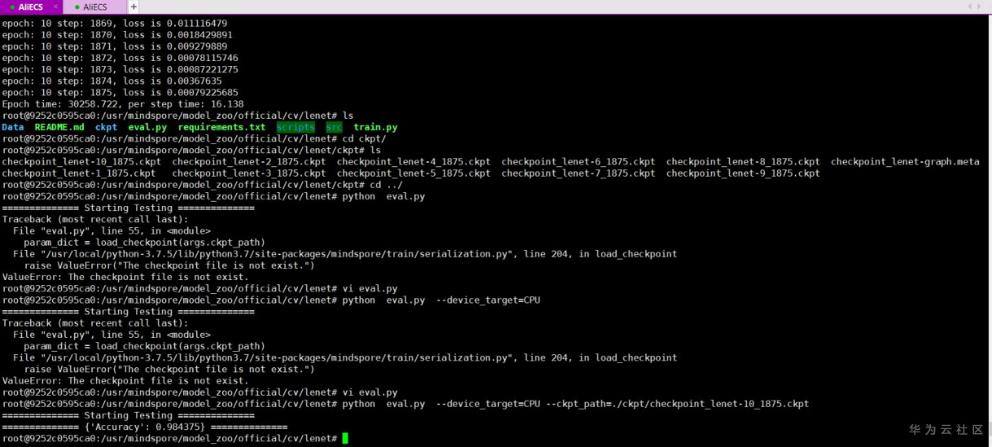This screenshot has height=447, width=992.
Task: Click the green terminal cursor at prompt
Action: tap(345, 438)
